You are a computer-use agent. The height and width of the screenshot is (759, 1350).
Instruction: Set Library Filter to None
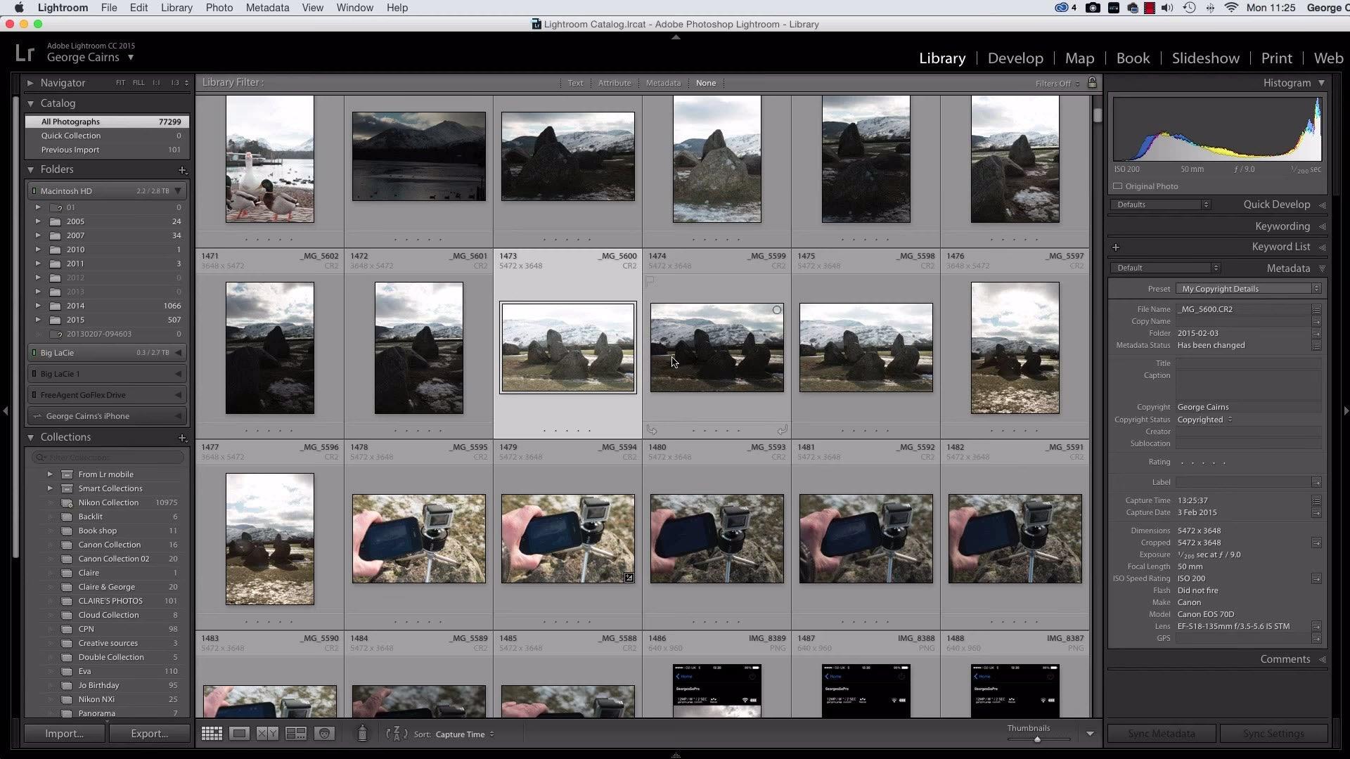coord(705,83)
